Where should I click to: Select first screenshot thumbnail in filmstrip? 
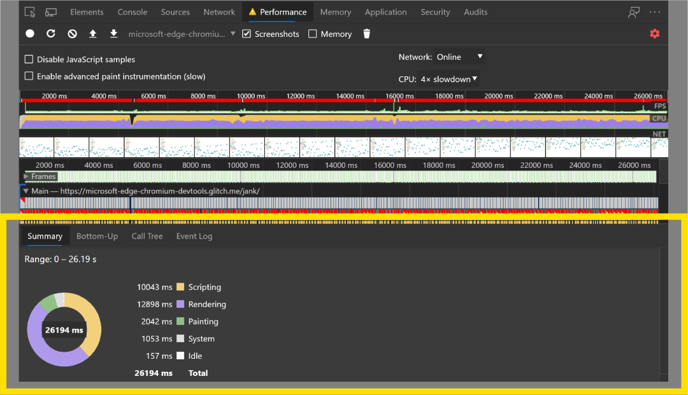(36, 148)
